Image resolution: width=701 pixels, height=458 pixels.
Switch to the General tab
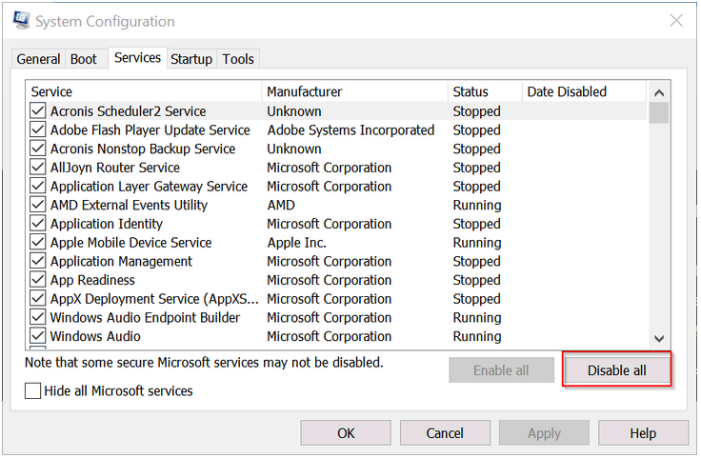(x=38, y=59)
